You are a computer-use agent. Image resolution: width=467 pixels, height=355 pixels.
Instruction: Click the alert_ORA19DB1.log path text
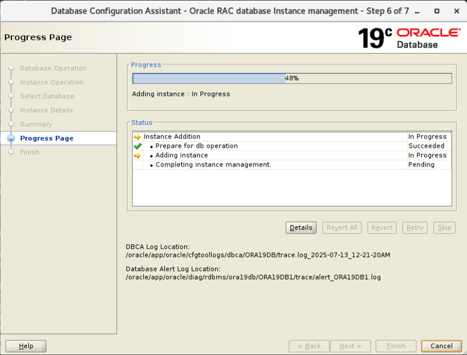coord(253,277)
